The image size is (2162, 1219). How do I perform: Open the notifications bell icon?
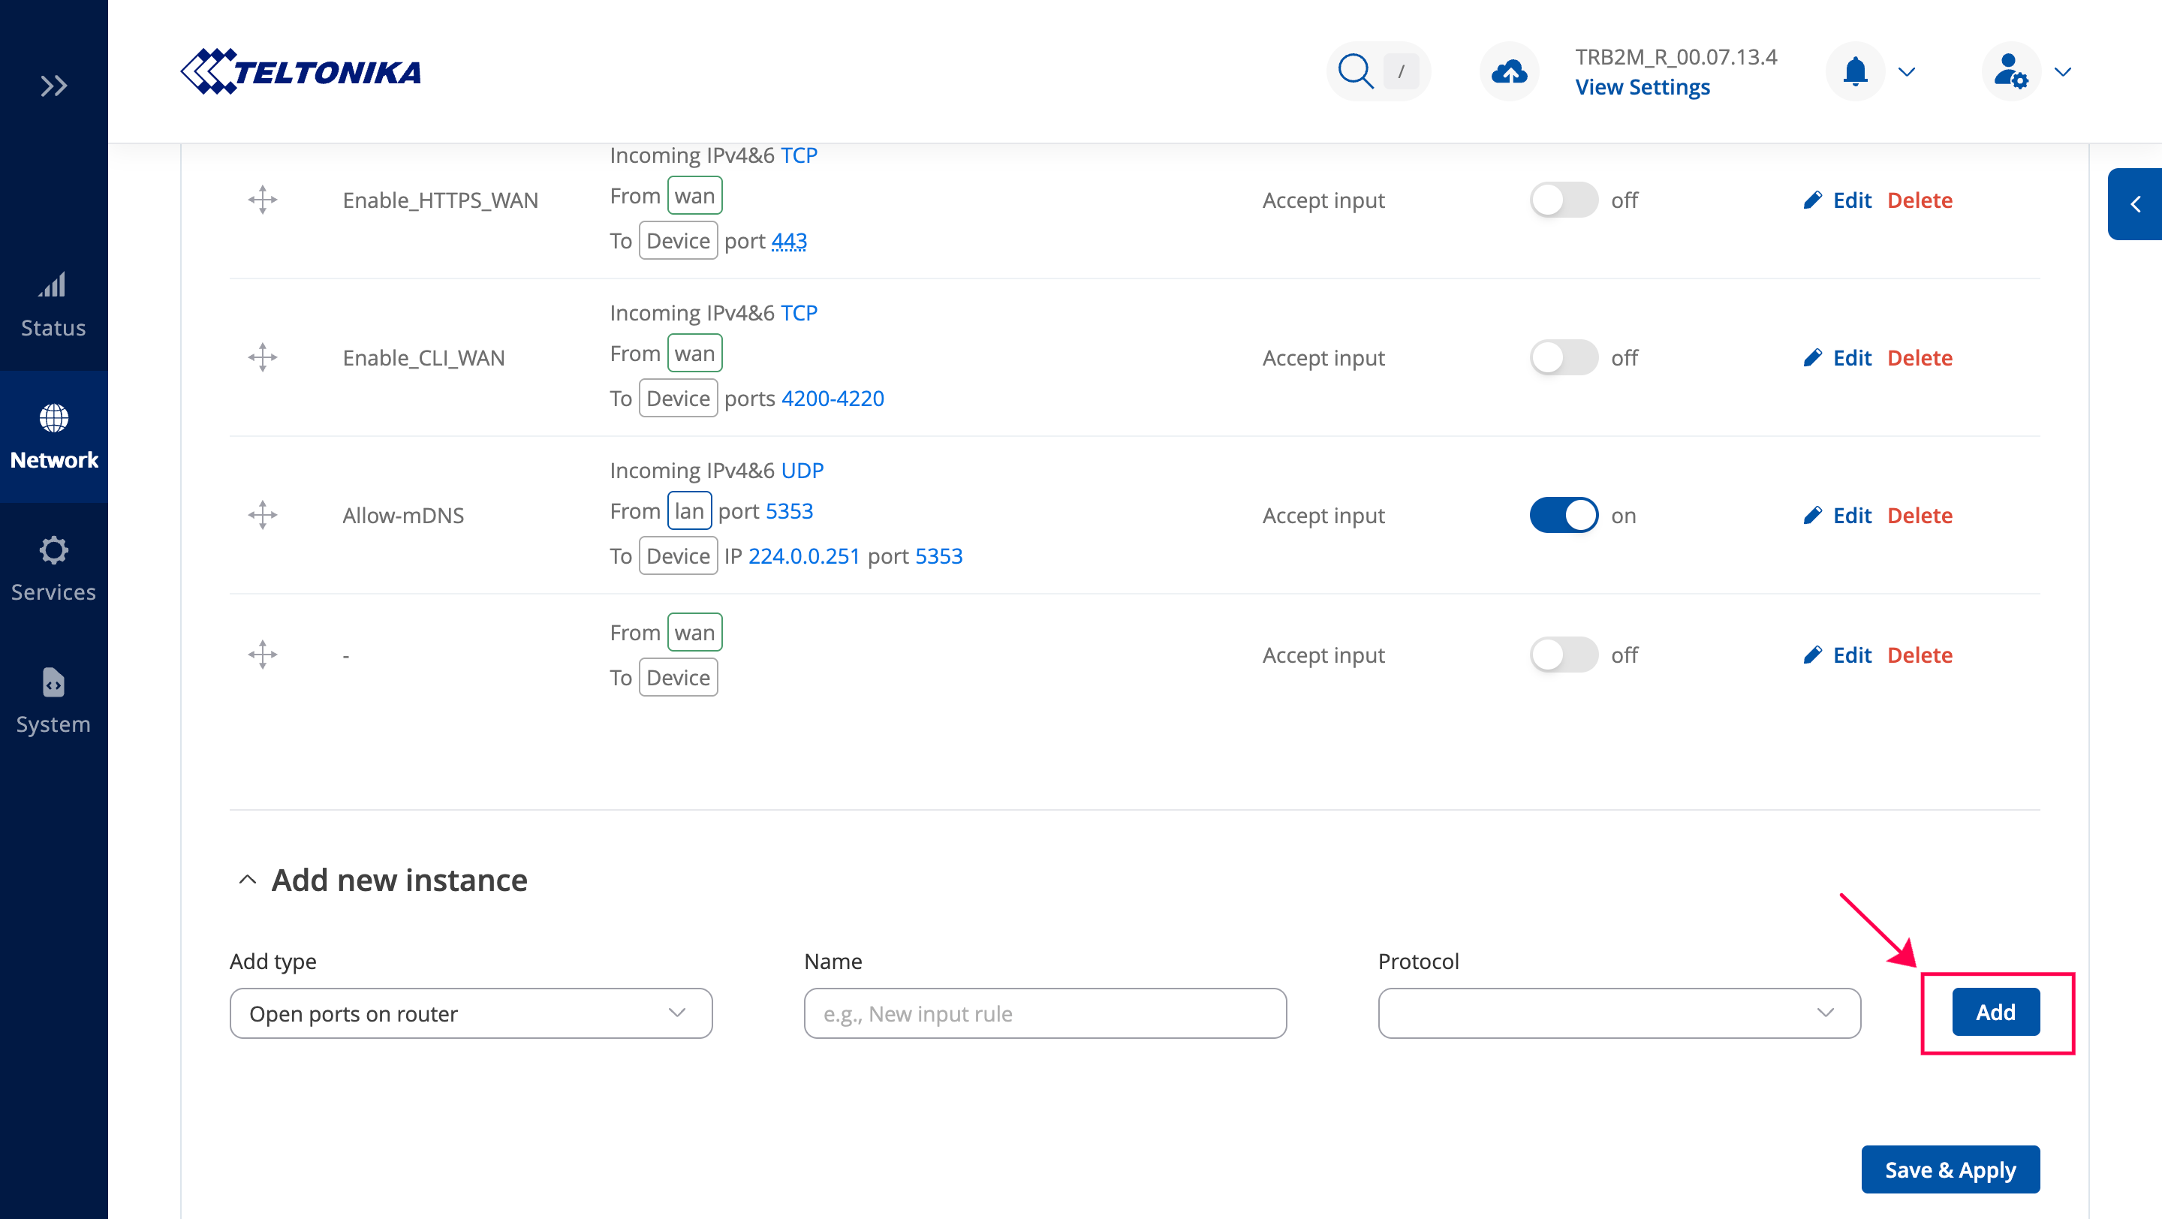(x=1855, y=71)
